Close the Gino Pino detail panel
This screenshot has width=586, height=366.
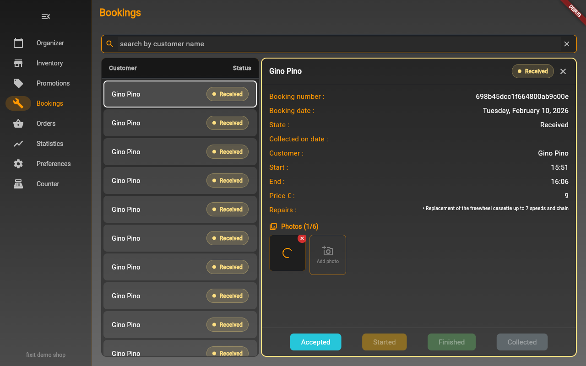pyautogui.click(x=563, y=71)
